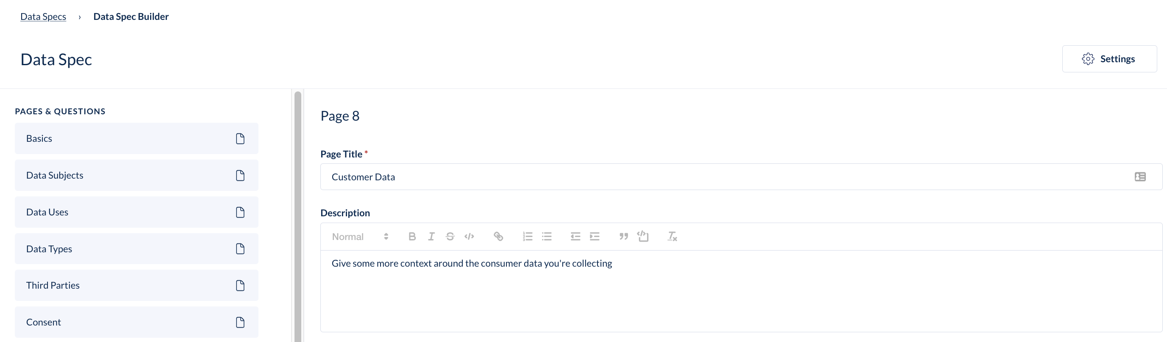Select the Basics page in sidebar
The image size is (1167, 342).
tap(136, 138)
